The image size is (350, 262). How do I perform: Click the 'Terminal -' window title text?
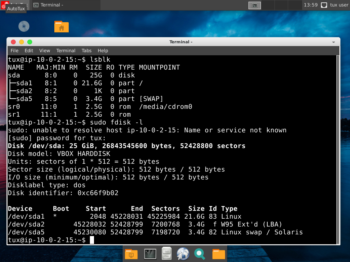(x=181, y=42)
